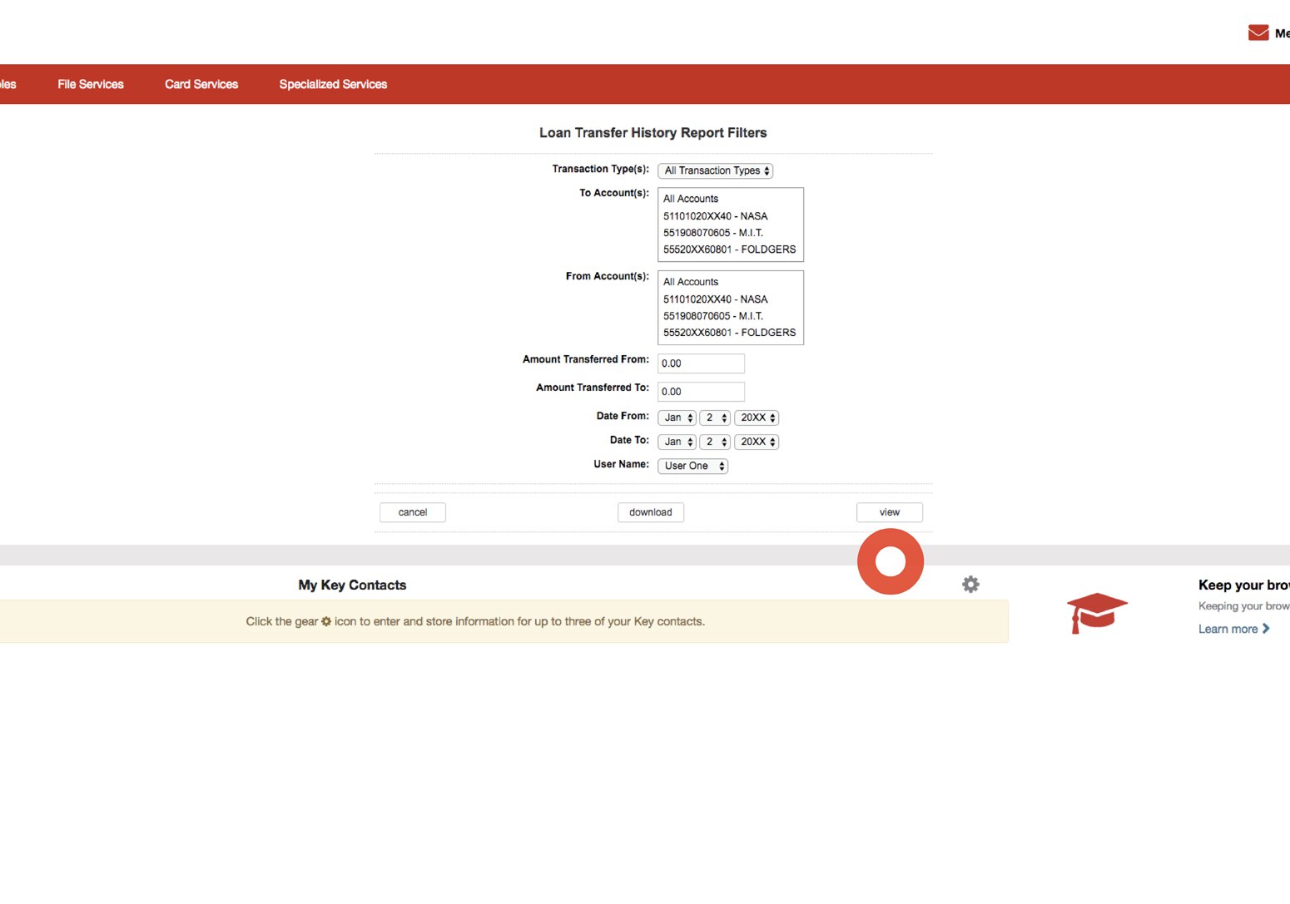Open the Transaction Type(s) dropdown
Viewport: 1290px width, 904px height.
(714, 170)
